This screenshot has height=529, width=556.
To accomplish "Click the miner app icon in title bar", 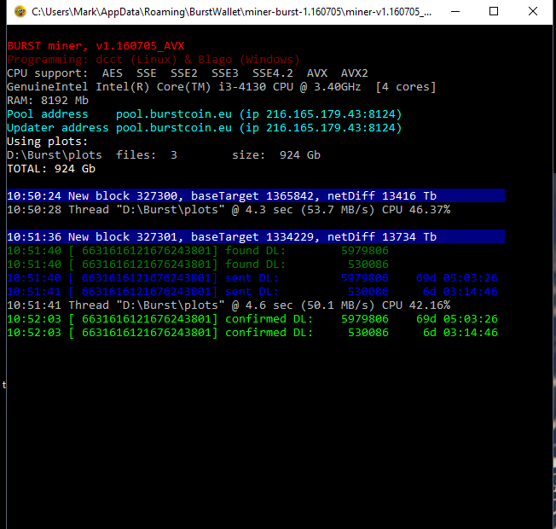I will [x=20, y=12].
